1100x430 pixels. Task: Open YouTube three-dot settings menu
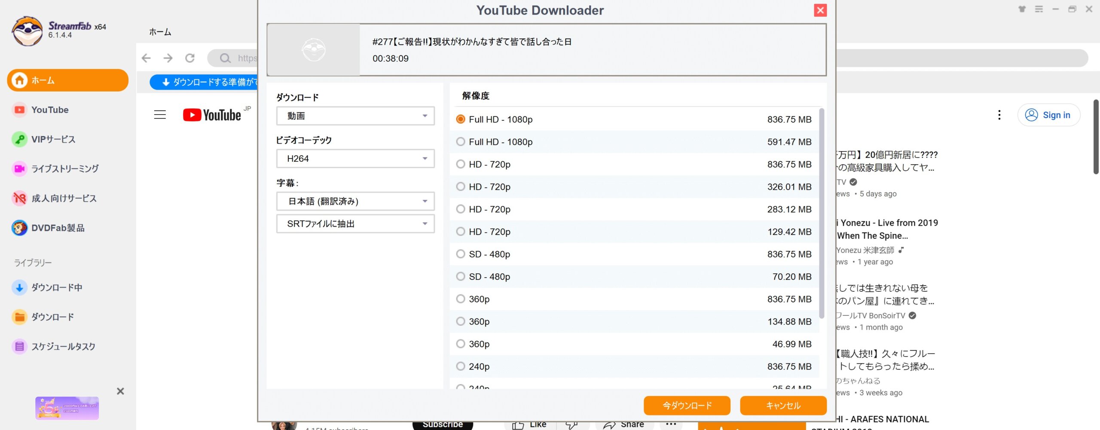pyautogui.click(x=999, y=115)
